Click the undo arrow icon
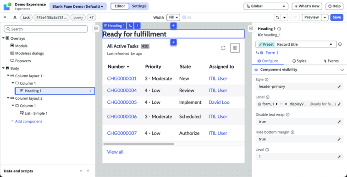The height and width of the screenshot is (177, 347). point(277,17)
